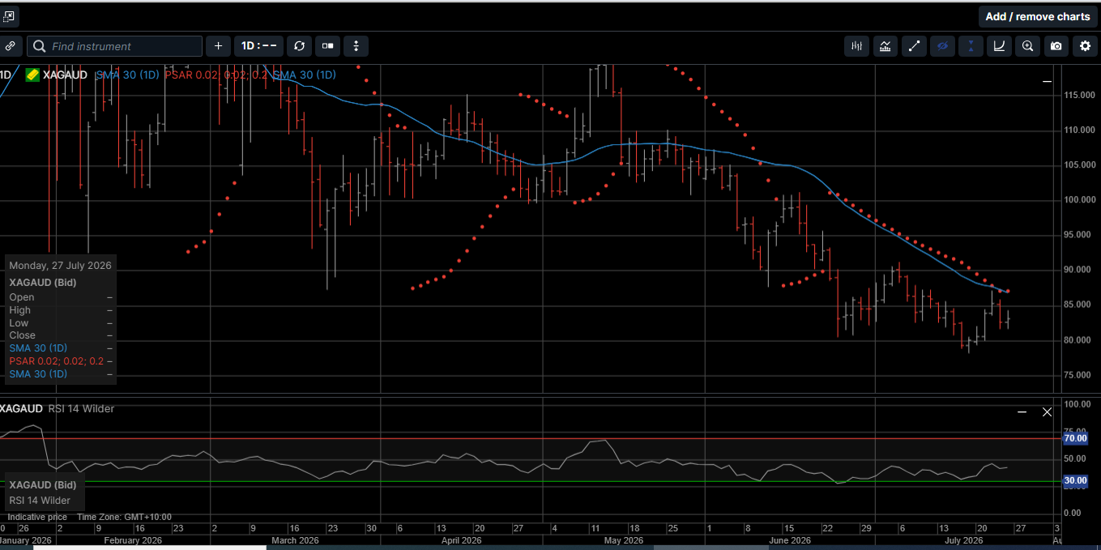
Task: Select the trend line drawing tool
Action: [x=914, y=46]
